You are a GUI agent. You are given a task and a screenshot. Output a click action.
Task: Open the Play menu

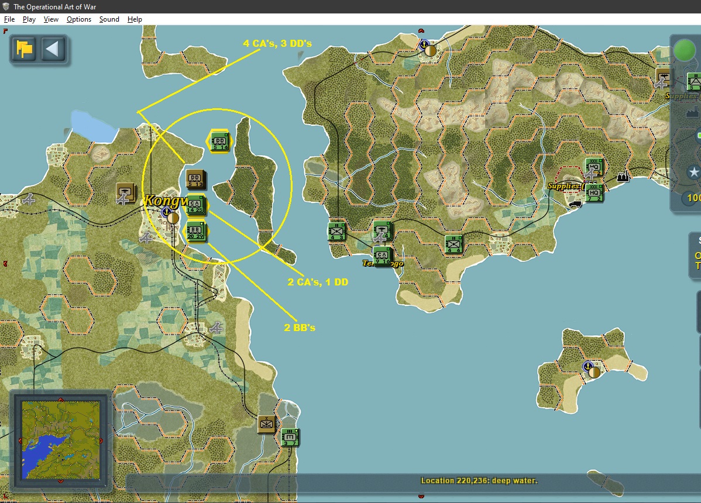(x=29, y=19)
